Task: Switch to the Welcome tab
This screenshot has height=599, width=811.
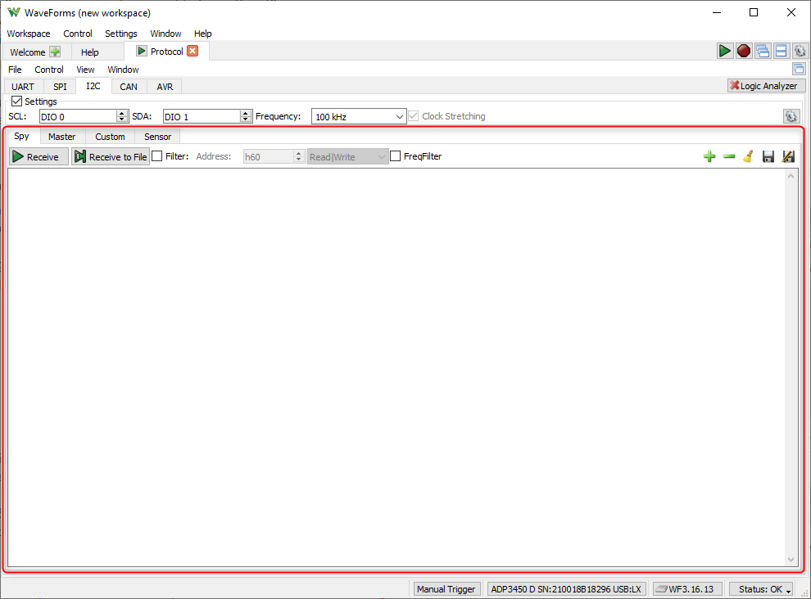Action: coord(28,52)
